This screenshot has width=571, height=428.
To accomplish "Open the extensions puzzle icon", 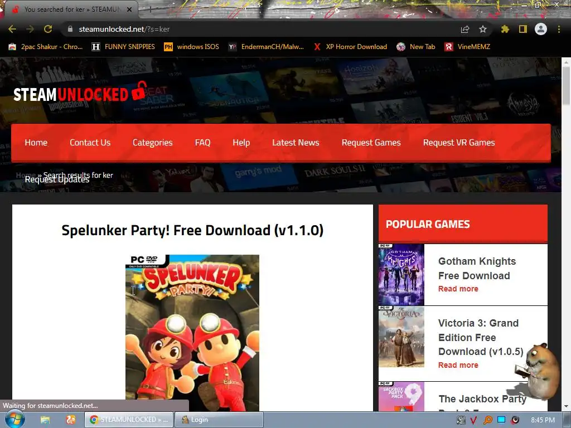I will click(x=505, y=29).
